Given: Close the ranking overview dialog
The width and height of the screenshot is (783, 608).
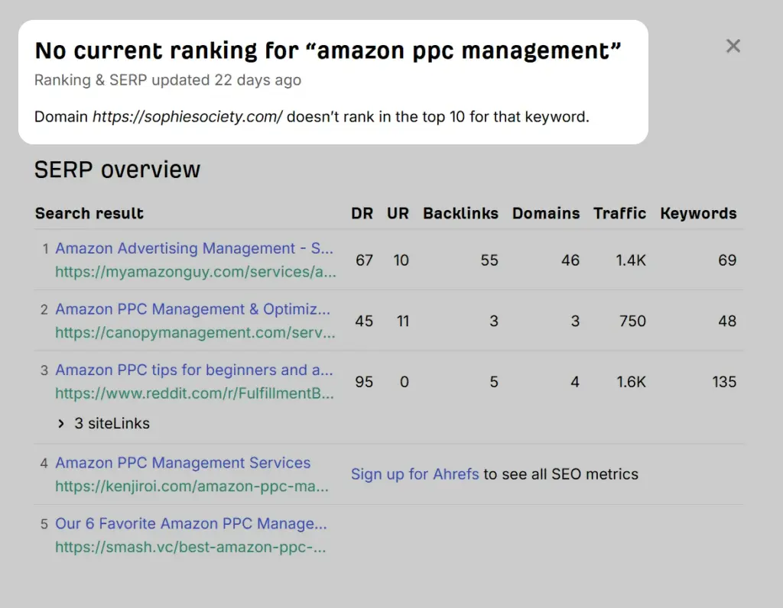Looking at the screenshot, I should click(733, 47).
